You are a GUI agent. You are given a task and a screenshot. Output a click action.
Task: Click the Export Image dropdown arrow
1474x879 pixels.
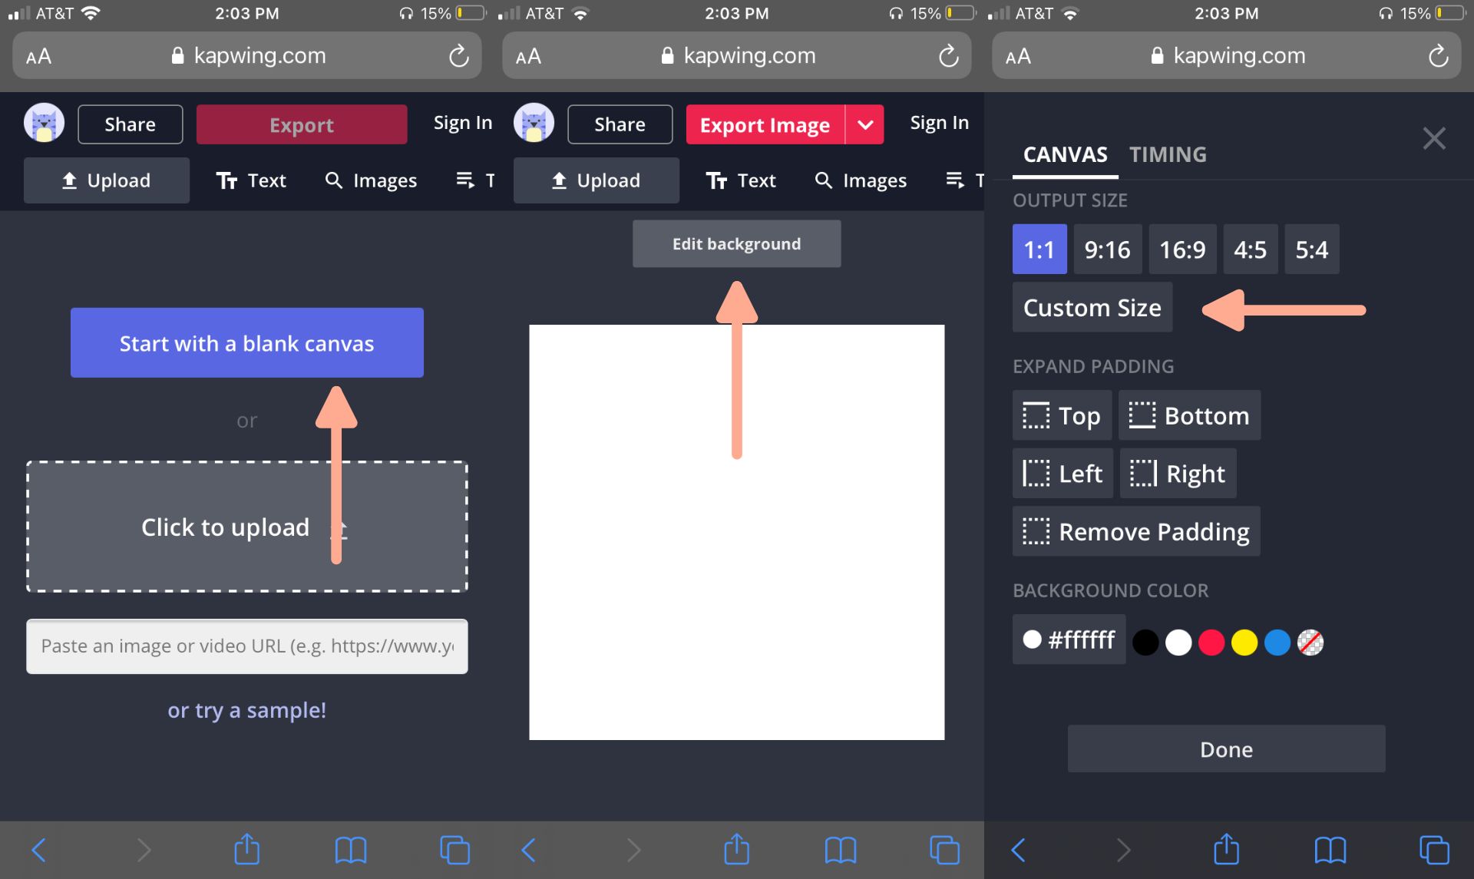[865, 124]
